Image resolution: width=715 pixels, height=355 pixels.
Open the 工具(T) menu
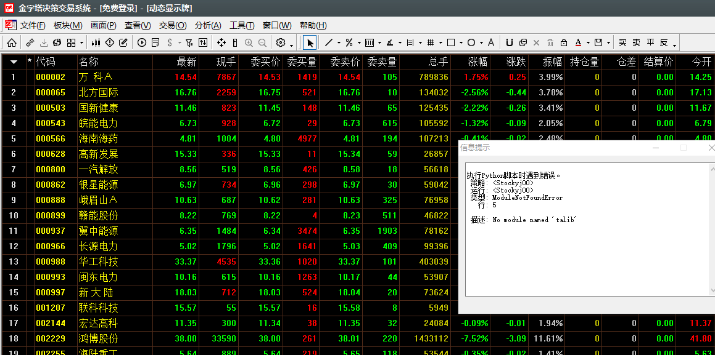[x=242, y=25]
